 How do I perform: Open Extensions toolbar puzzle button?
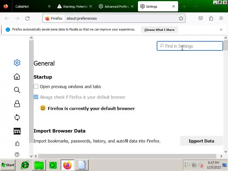pyautogui.click(x=211, y=18)
